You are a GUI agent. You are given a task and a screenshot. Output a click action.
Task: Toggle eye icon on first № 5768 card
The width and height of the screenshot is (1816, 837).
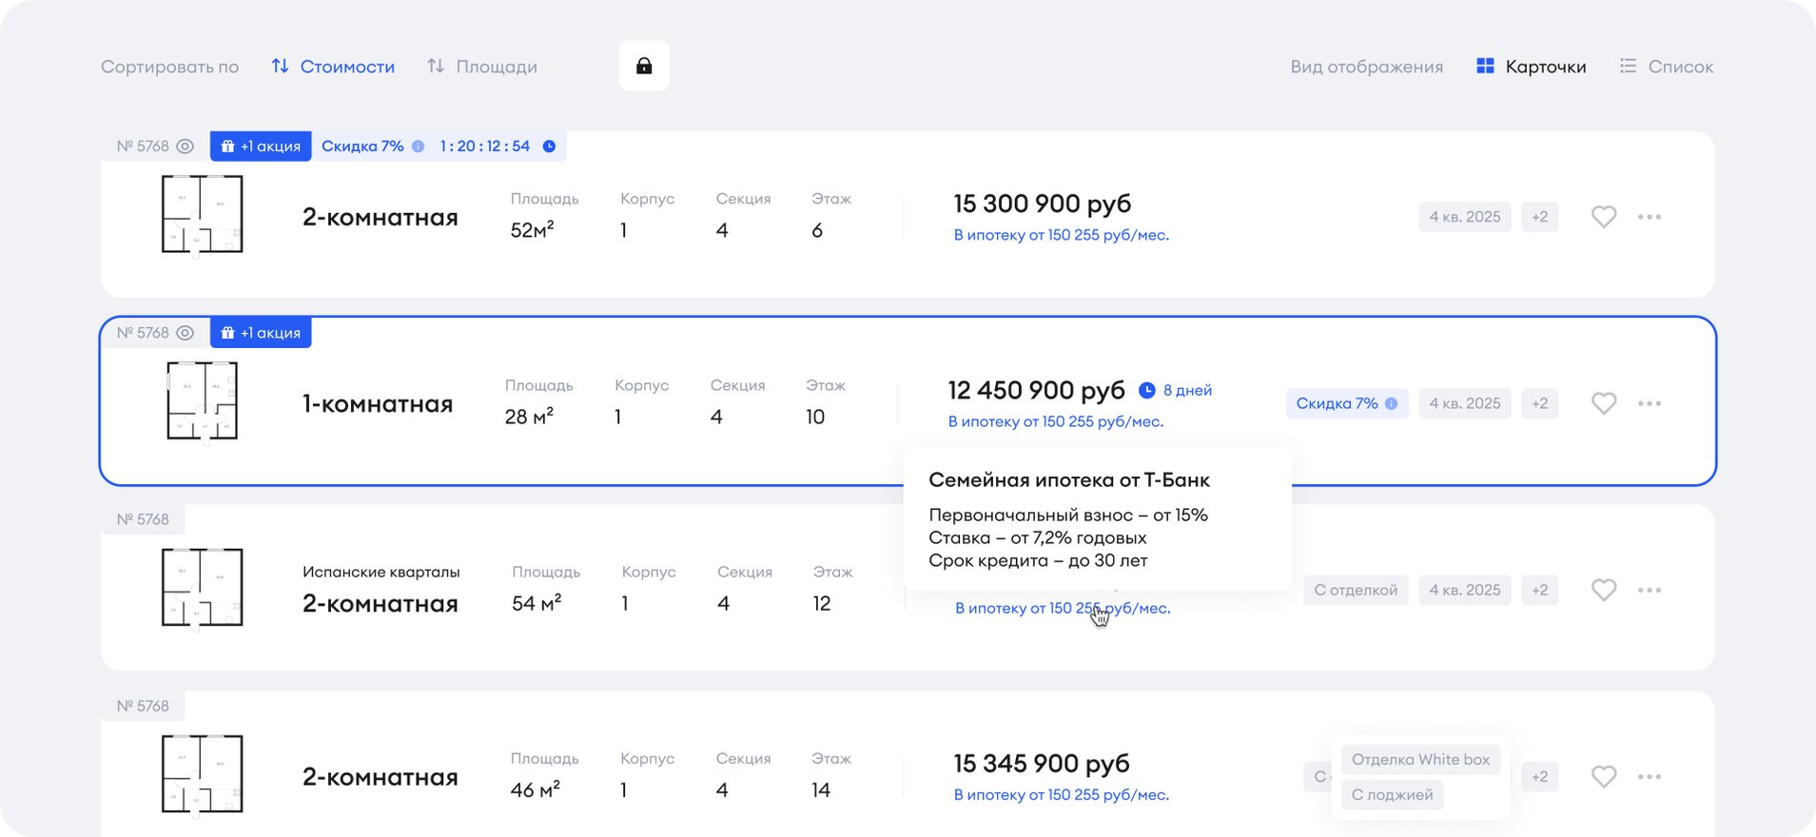(186, 146)
